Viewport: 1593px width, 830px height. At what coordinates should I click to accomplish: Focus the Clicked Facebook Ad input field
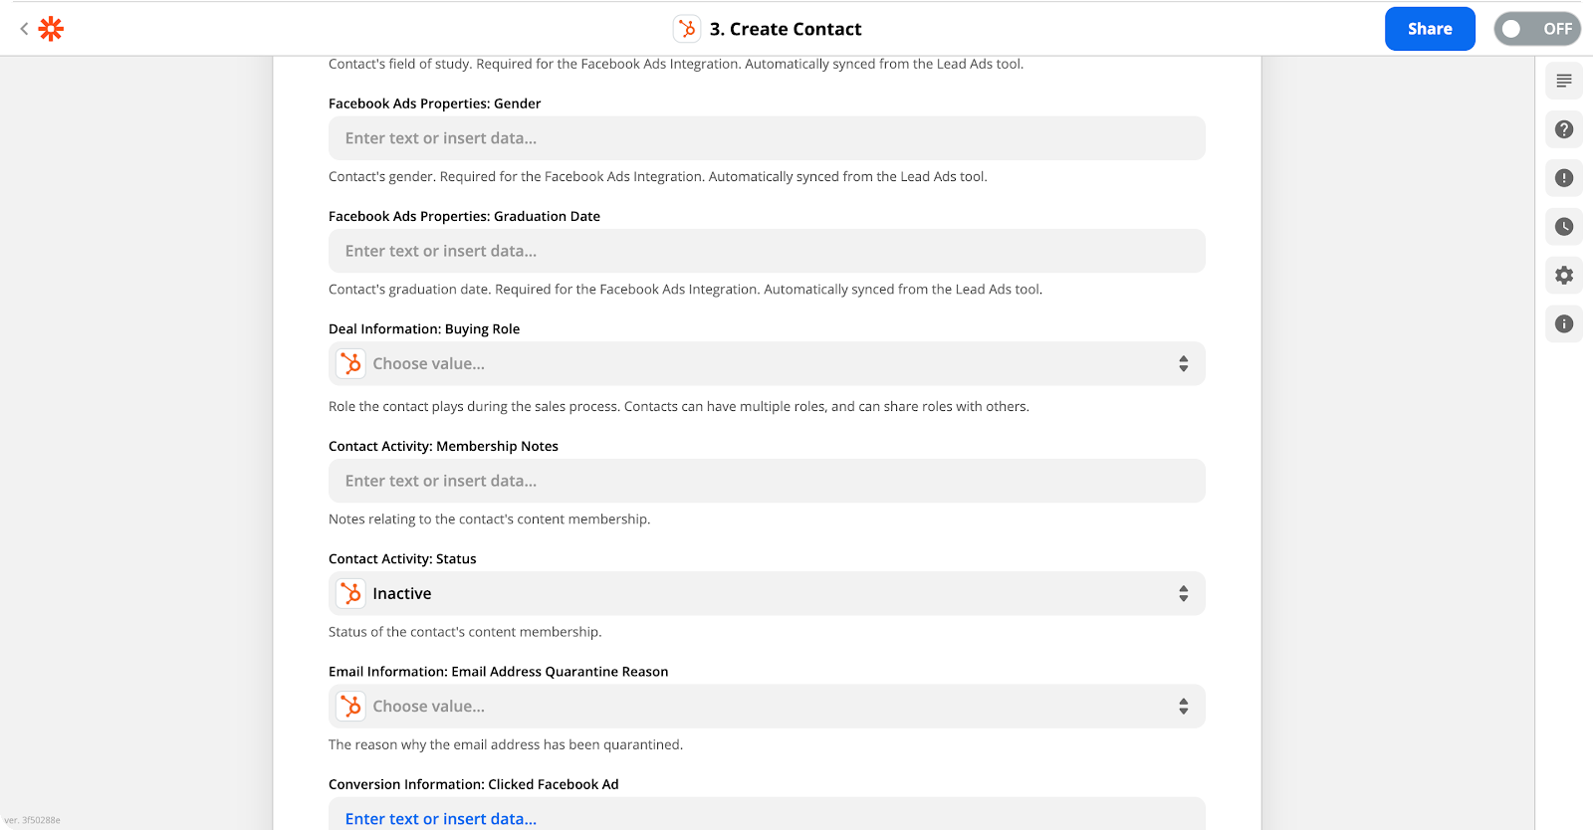[767, 815]
